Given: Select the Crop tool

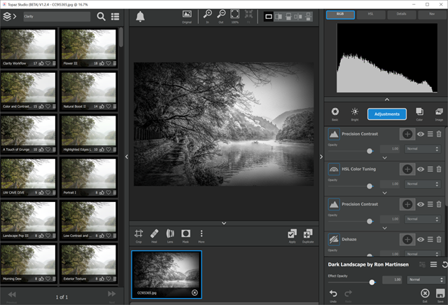Looking at the screenshot, I should coord(139,233).
